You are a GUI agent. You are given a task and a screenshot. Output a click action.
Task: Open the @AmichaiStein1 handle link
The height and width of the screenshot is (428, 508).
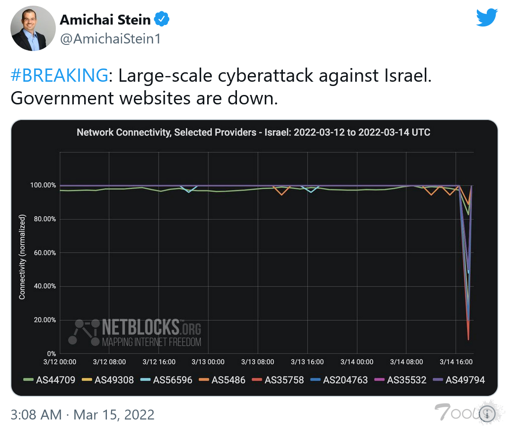110,39
